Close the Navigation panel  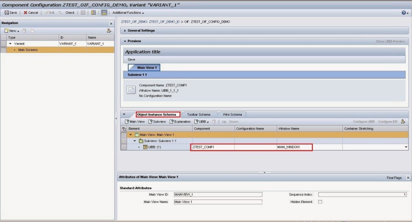point(111,23)
